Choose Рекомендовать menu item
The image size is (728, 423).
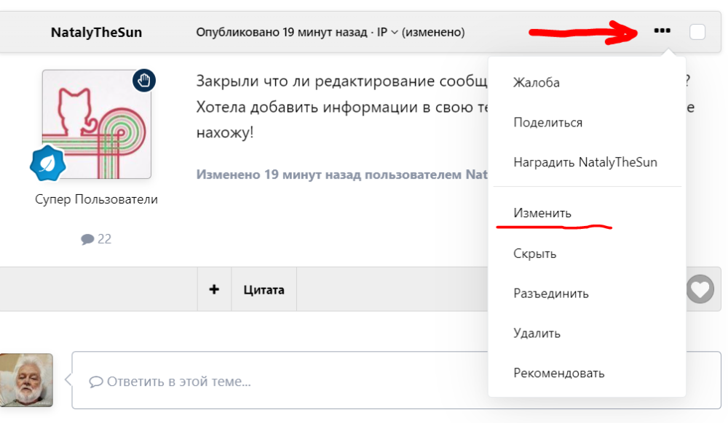[558, 374]
